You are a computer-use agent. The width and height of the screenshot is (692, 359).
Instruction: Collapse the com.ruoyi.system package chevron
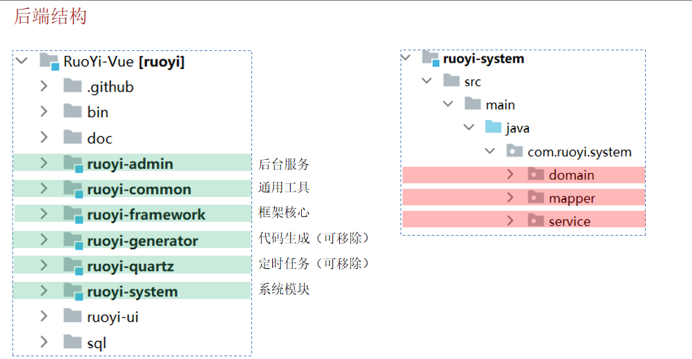coord(490,151)
